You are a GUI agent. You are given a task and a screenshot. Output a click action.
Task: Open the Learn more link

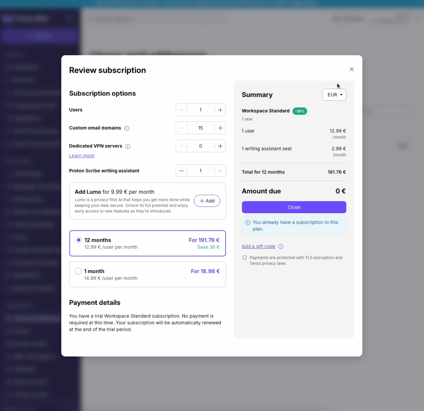[82, 156]
